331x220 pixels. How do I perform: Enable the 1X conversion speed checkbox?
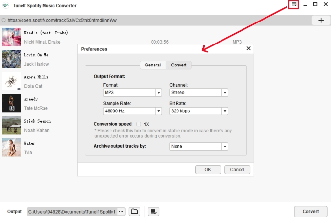(x=139, y=124)
